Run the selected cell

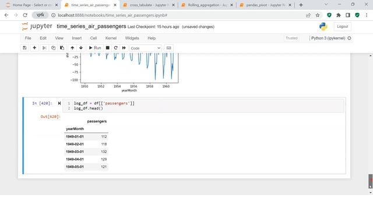point(95,48)
